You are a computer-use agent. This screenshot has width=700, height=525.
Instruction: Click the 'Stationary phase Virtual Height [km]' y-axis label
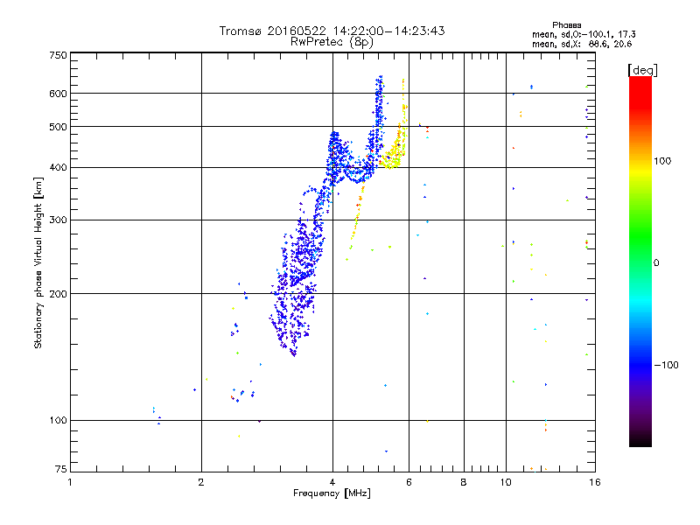(38, 262)
